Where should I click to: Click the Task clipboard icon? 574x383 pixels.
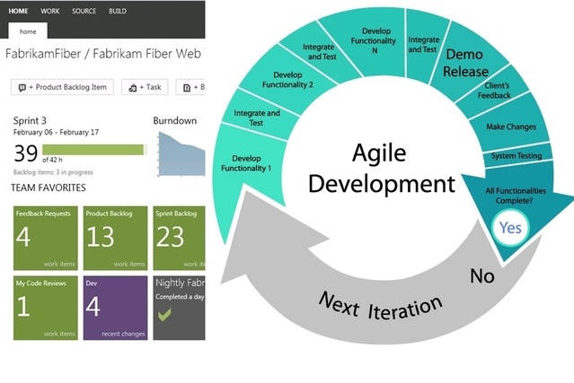(x=133, y=88)
